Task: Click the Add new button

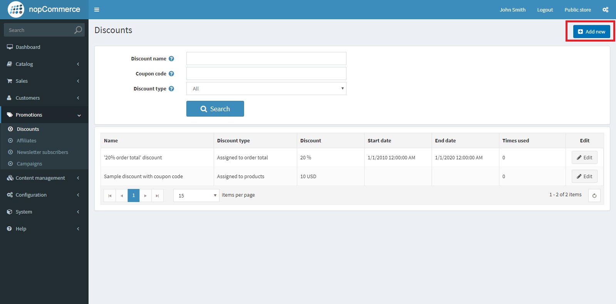Action: point(591,32)
